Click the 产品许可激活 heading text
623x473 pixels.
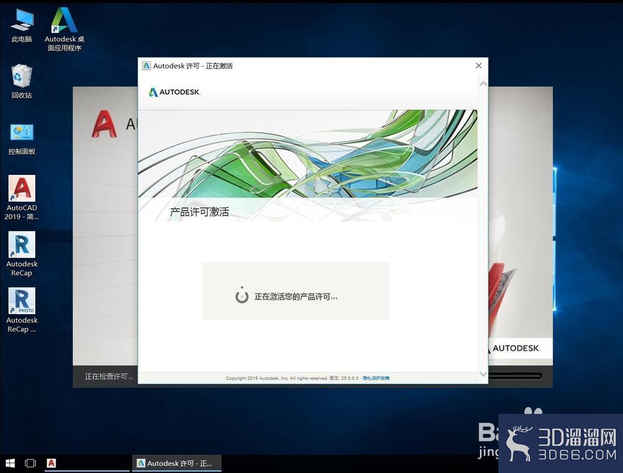tap(199, 212)
